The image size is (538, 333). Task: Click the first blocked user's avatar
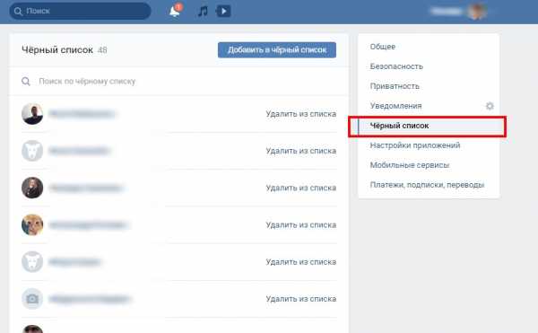(32, 114)
